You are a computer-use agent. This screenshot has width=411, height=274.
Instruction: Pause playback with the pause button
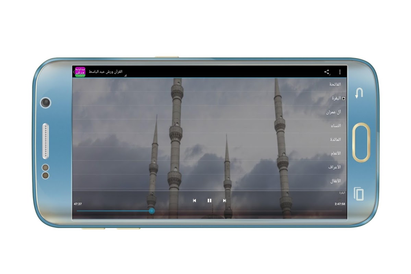click(209, 200)
